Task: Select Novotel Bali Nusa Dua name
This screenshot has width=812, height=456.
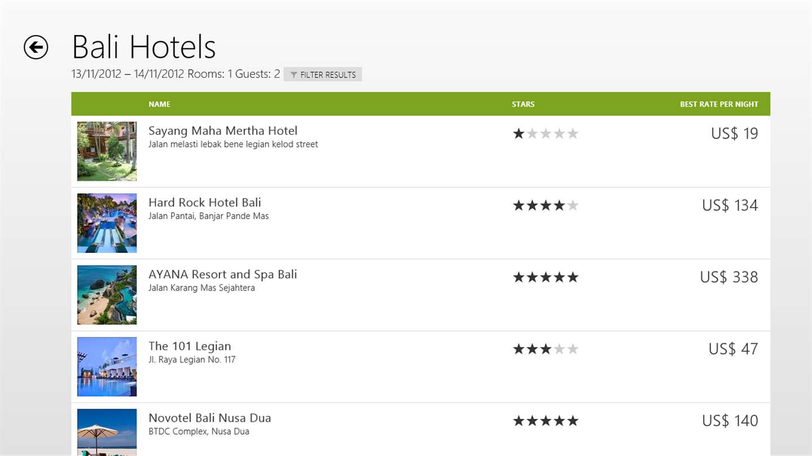Action: pyautogui.click(x=210, y=418)
